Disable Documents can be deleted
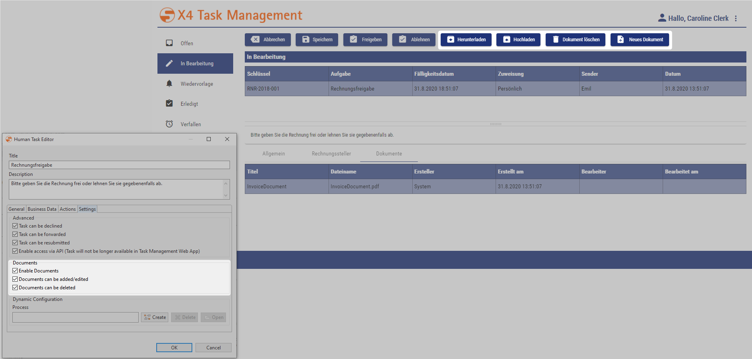The image size is (752, 359). [x=15, y=288]
